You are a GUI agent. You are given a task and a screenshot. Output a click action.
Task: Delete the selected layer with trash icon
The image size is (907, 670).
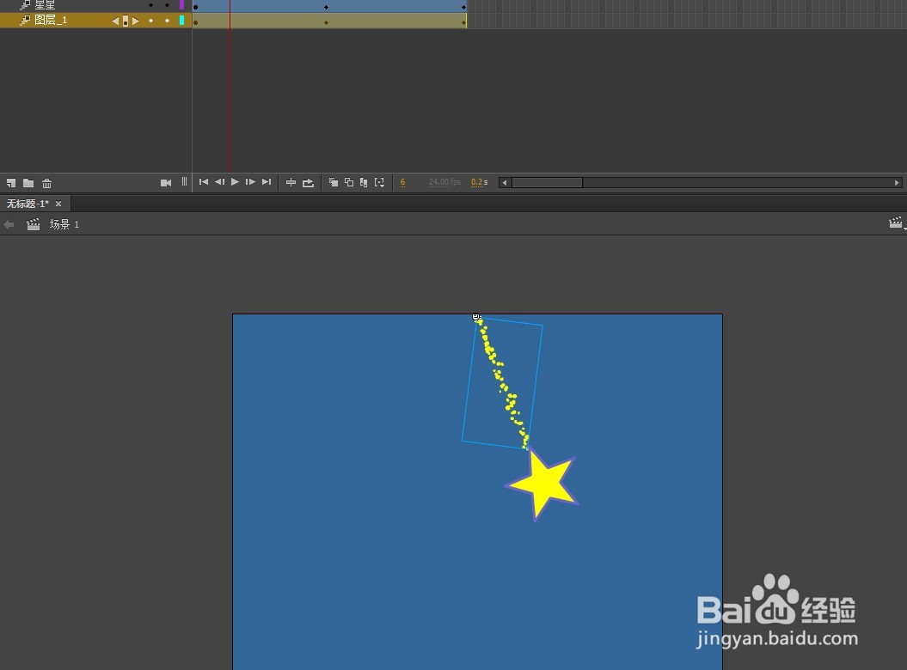point(46,182)
